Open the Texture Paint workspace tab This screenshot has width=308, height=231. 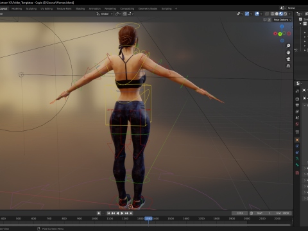pos(64,9)
